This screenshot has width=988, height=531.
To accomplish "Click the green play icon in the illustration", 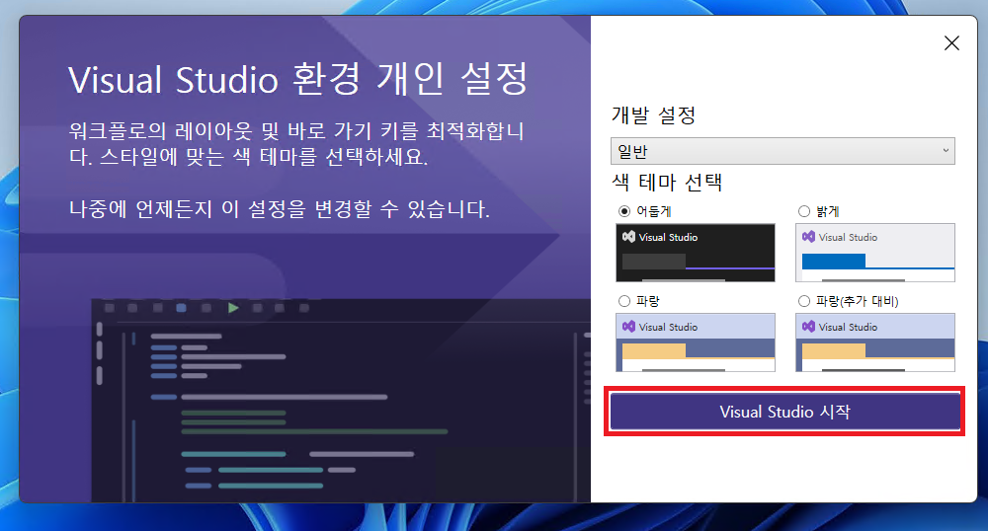I will [x=233, y=308].
